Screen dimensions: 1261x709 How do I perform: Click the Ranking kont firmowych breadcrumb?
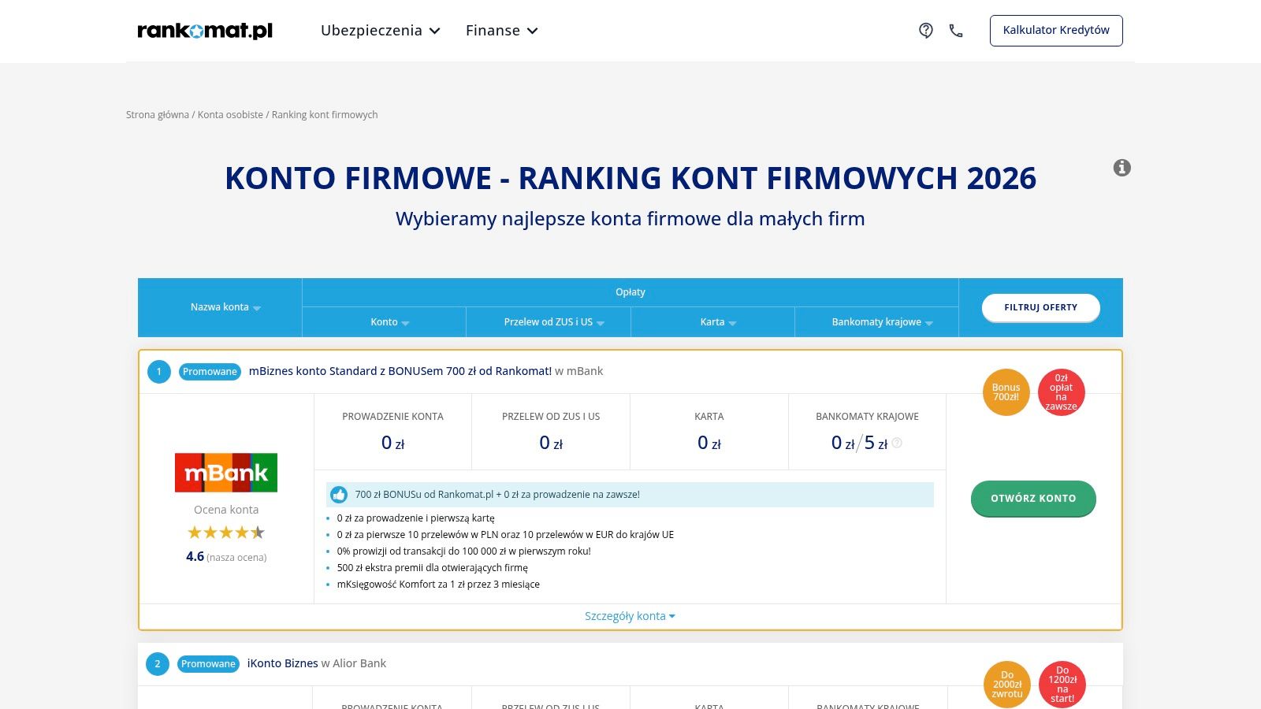click(325, 115)
